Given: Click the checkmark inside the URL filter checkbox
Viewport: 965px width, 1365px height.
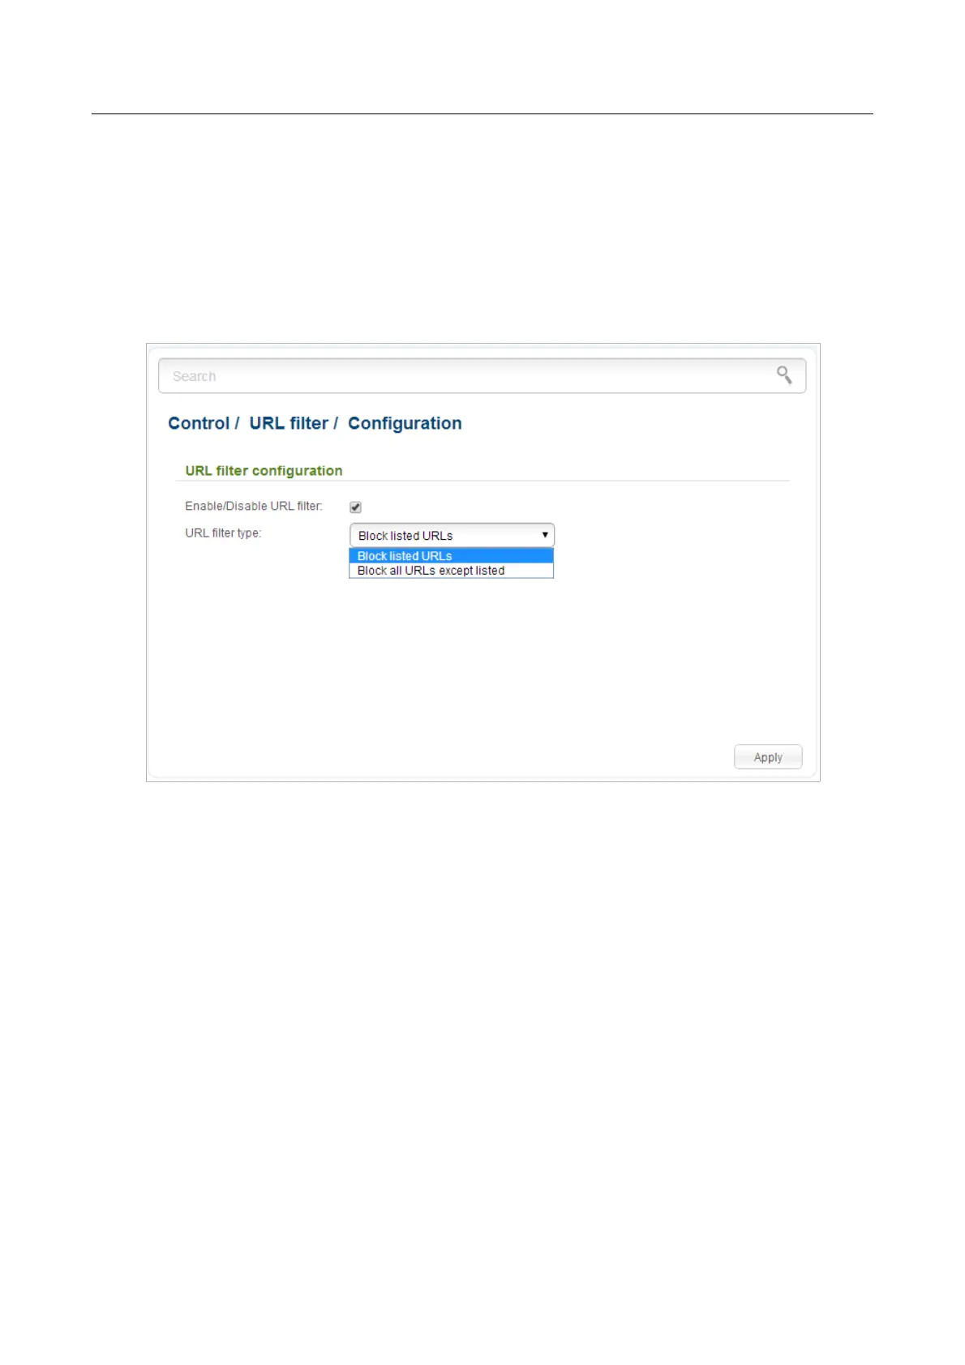Looking at the screenshot, I should (355, 507).
